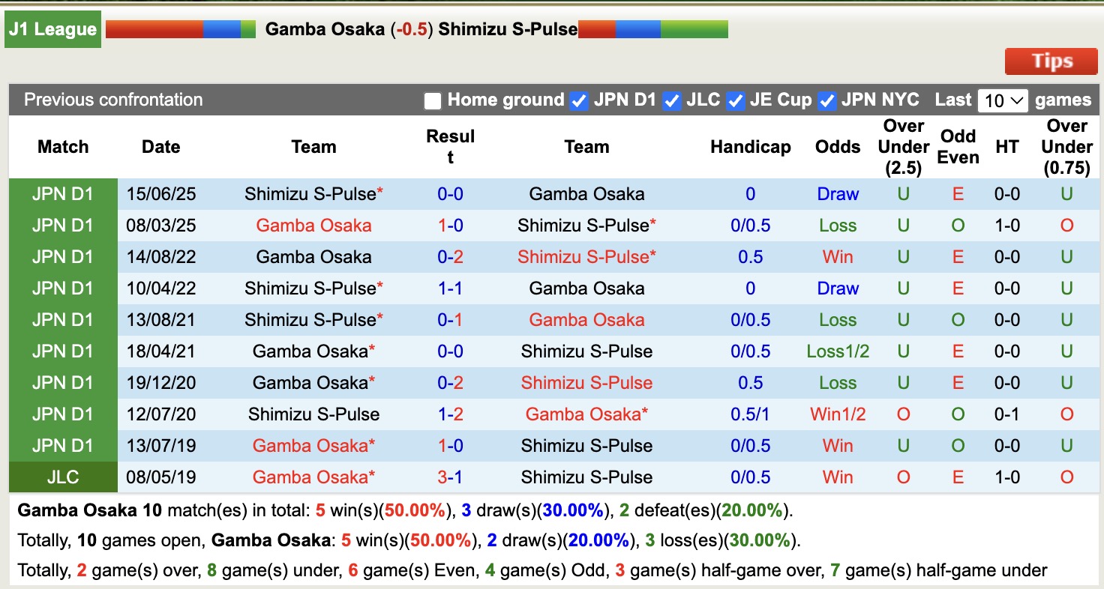
Task: Disable the JE Cup filter
Action: click(x=736, y=100)
